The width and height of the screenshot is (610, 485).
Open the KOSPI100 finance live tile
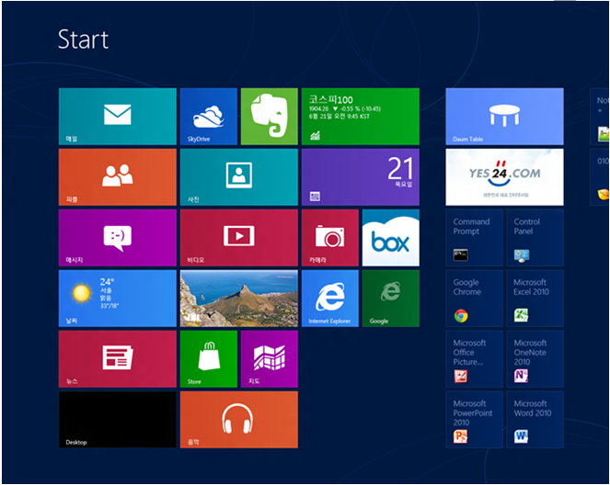(x=360, y=117)
